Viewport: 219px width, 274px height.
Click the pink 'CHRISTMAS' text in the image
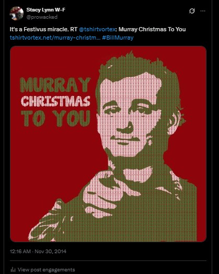55,102
